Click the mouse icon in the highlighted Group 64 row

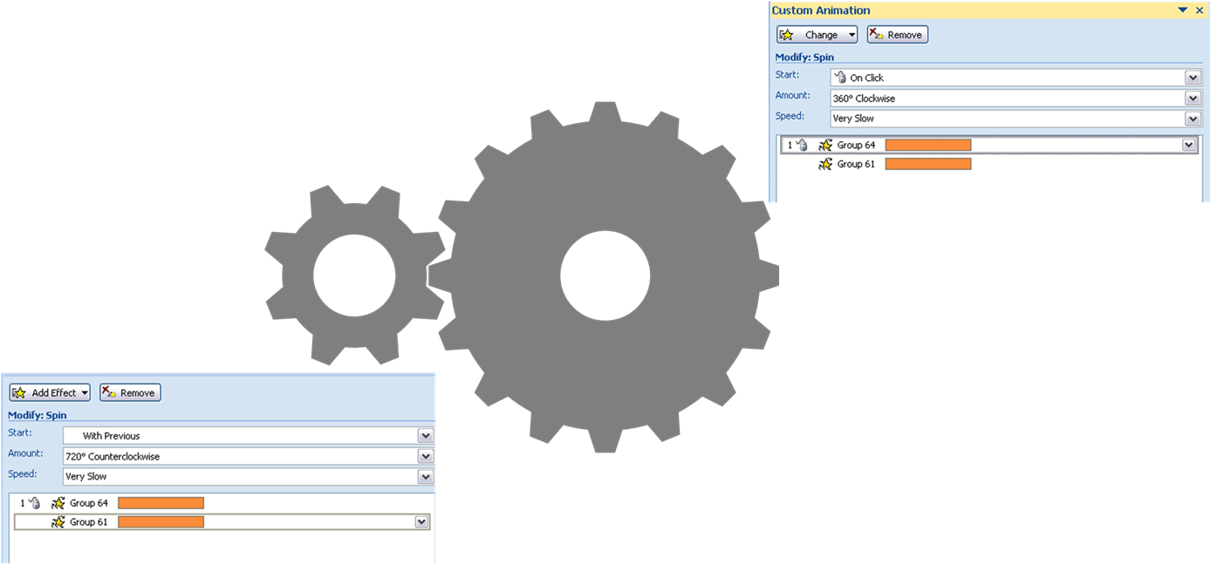(803, 146)
